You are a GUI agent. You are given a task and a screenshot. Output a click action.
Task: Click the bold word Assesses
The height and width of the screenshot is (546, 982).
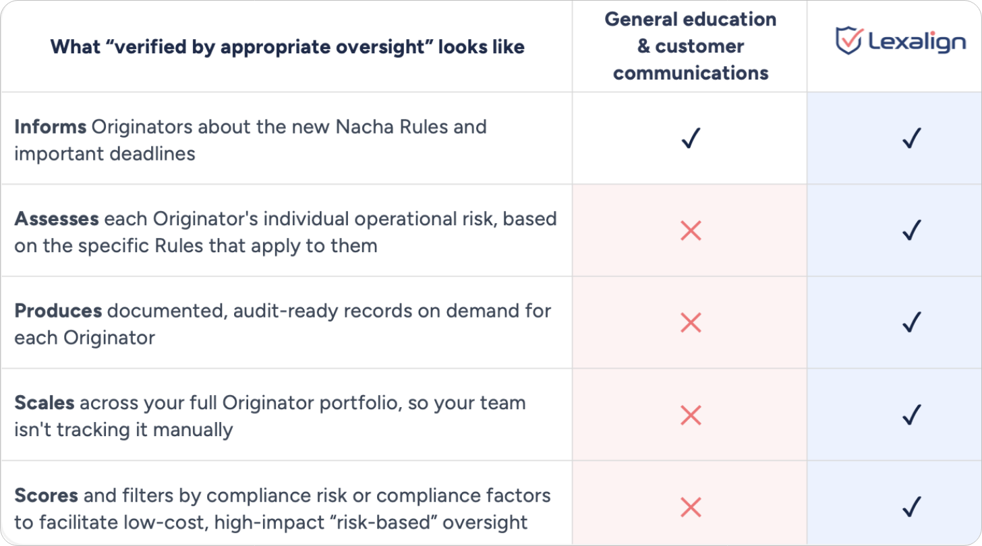[57, 219]
